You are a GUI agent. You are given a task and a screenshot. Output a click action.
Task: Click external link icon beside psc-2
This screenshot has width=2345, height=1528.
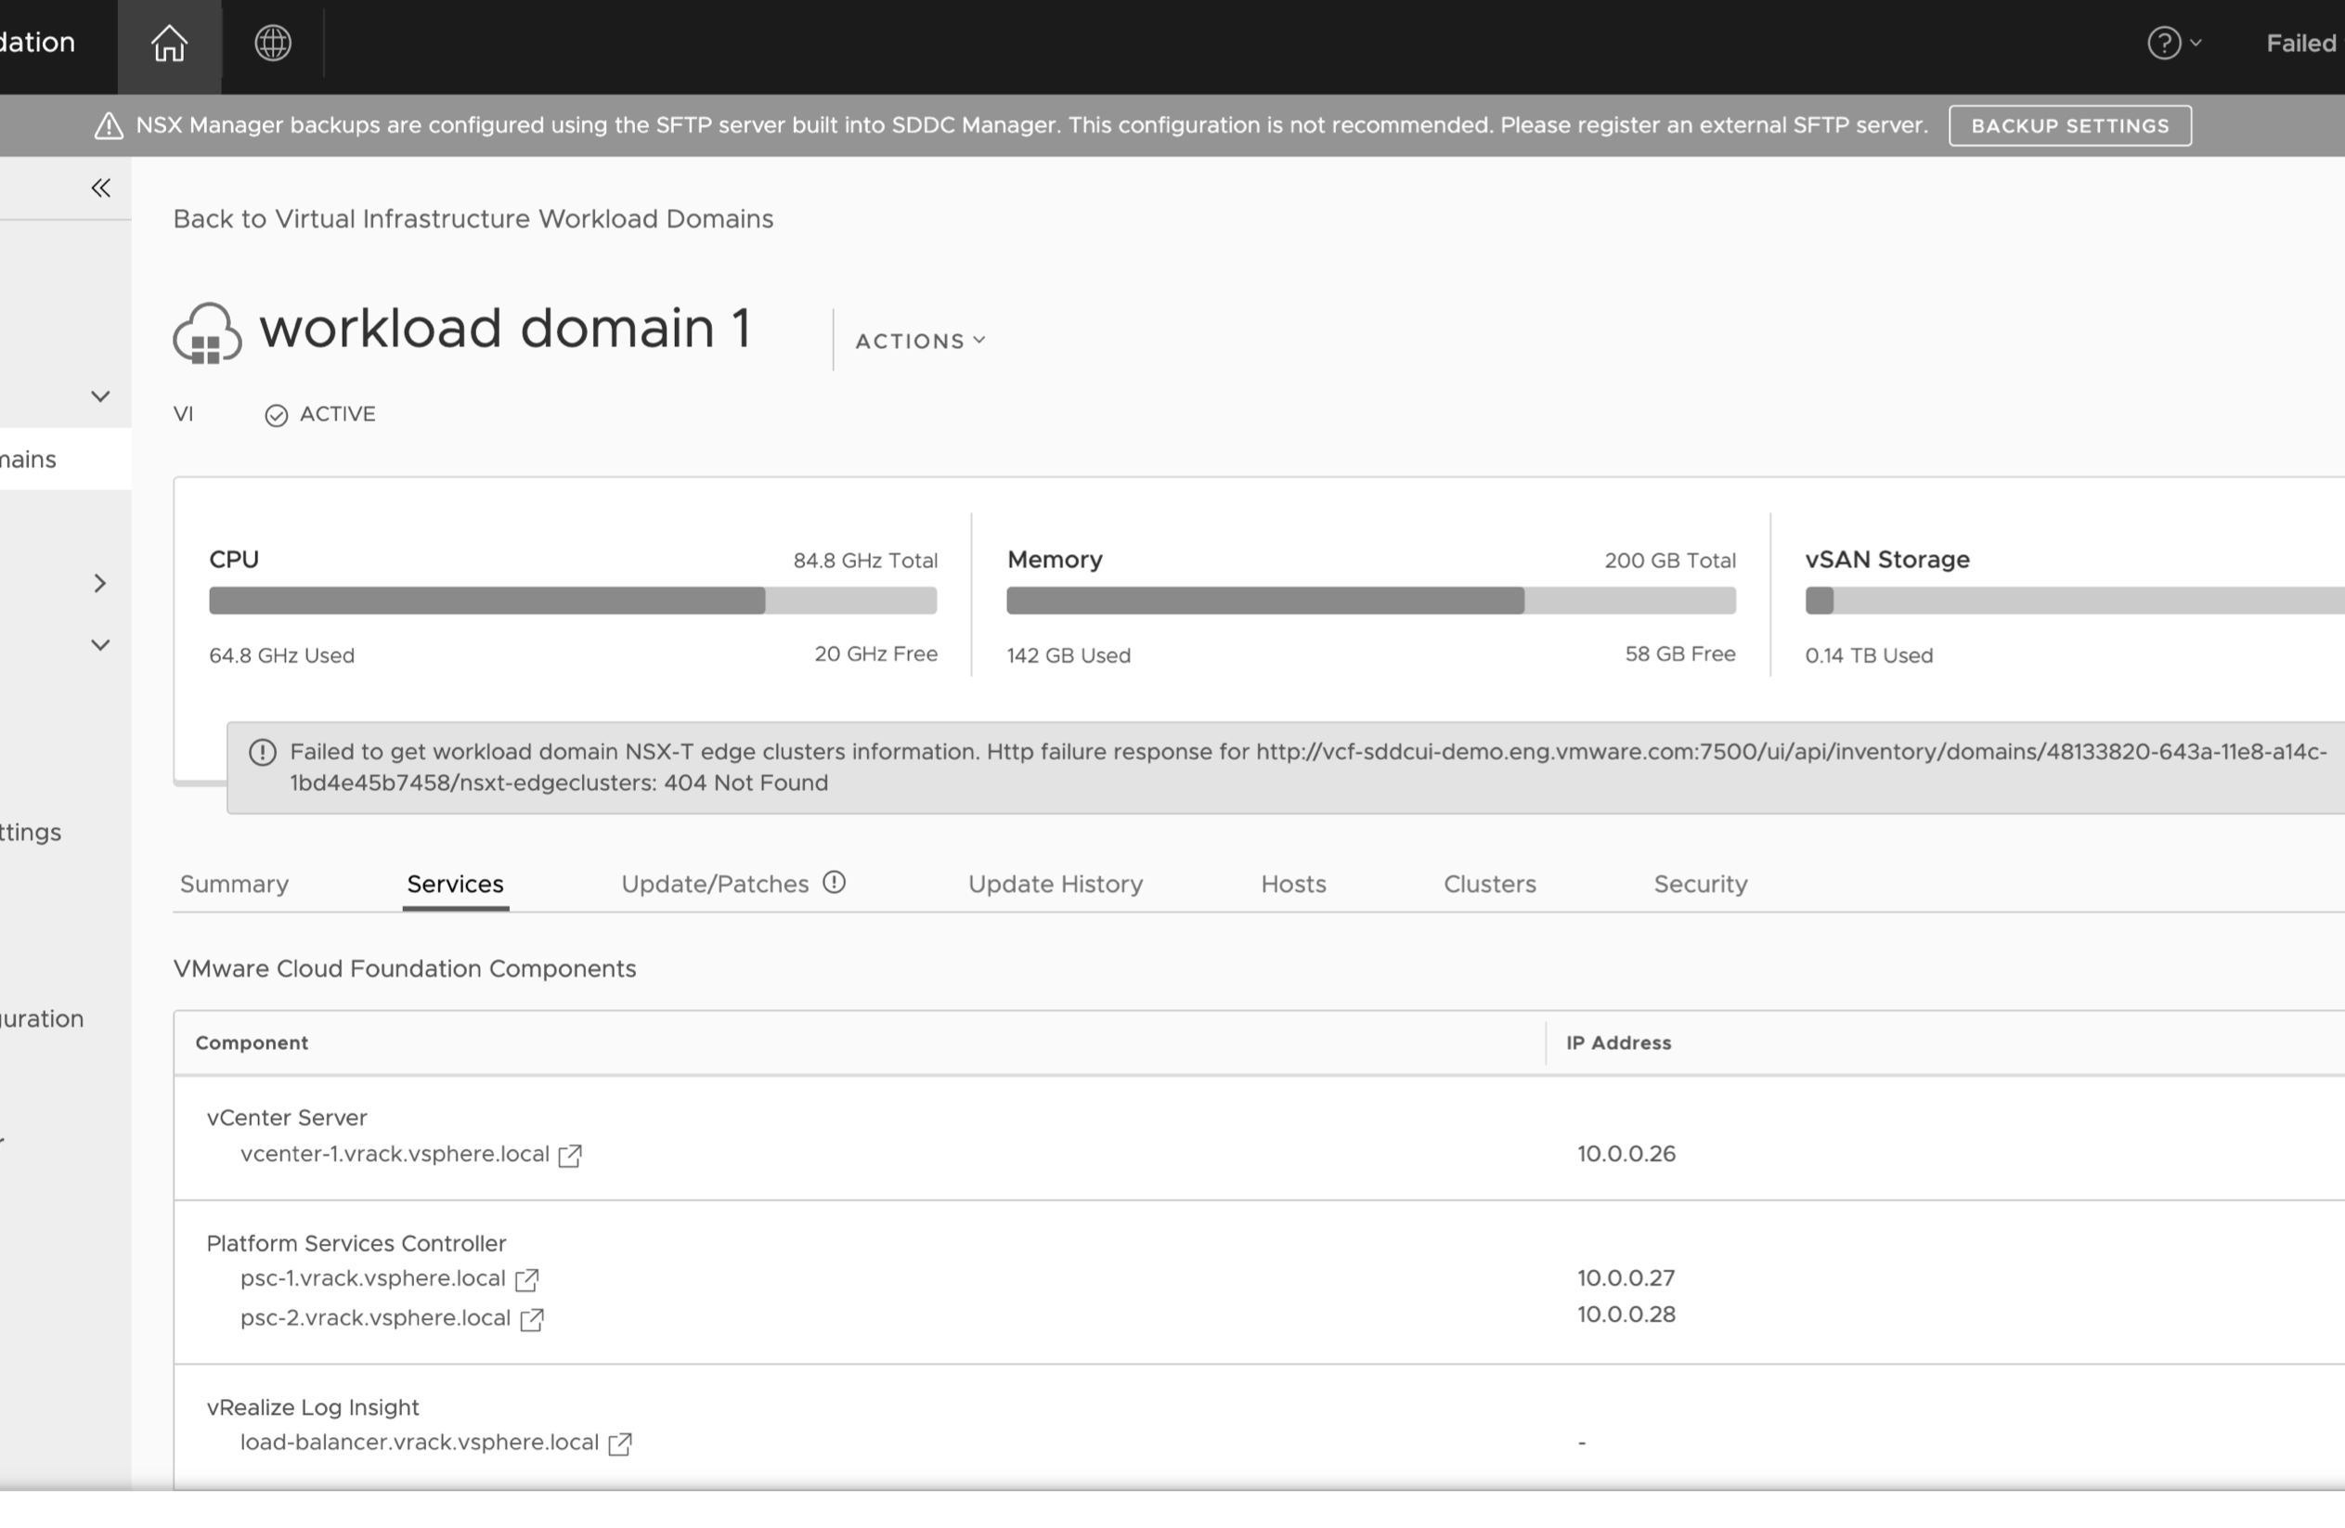click(532, 1320)
